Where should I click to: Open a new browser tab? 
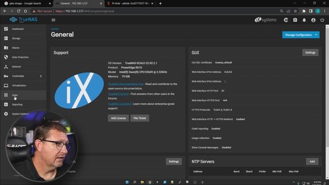(160, 4)
